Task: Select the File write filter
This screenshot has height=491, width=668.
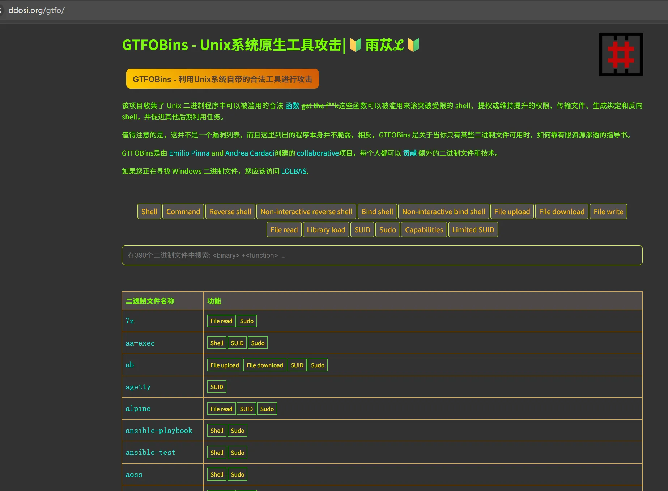Action: [608, 212]
